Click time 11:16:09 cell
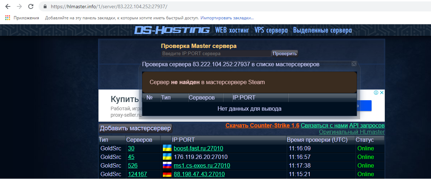Screen dimensions: 431x179 [300, 148]
